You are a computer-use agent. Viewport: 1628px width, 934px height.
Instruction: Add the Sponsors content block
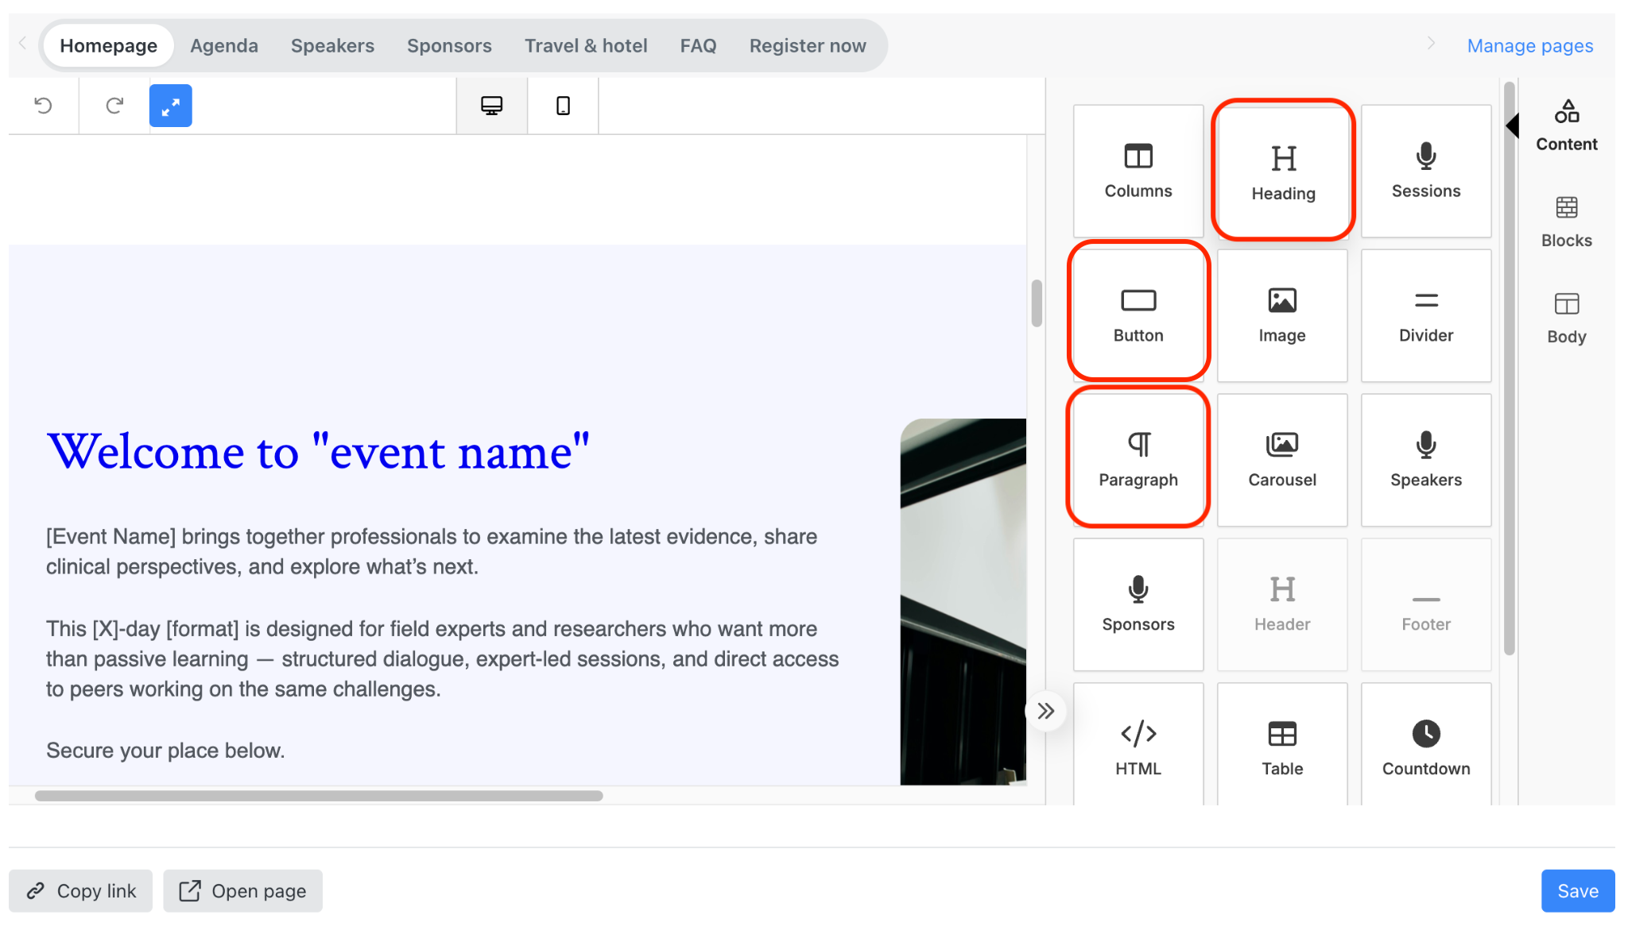[x=1138, y=604]
